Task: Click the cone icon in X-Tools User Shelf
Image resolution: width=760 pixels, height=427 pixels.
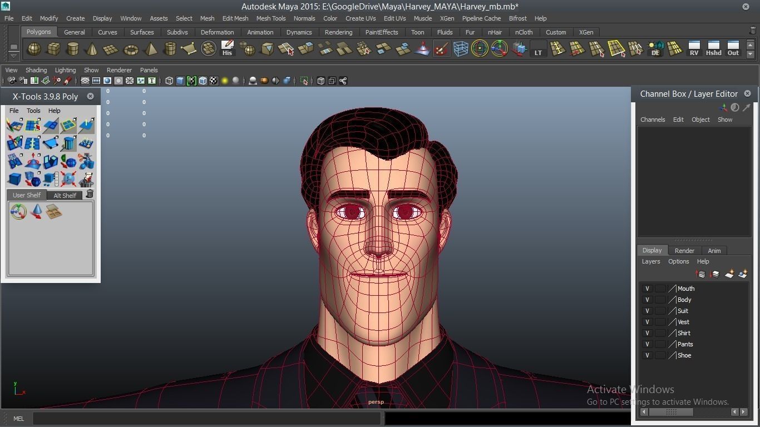Action: 36,211
